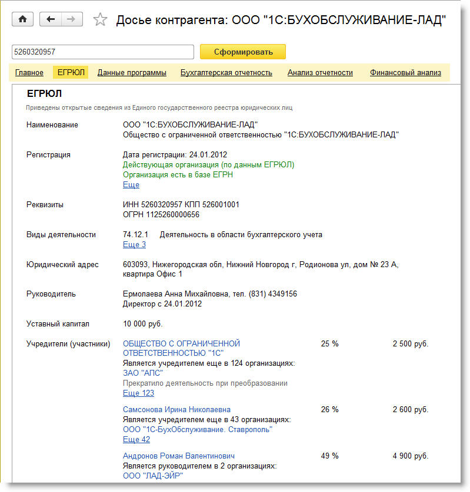This screenshot has height=492, width=470.
Task: Click the Директор с 24.01.2012 line
Action: coord(162,304)
